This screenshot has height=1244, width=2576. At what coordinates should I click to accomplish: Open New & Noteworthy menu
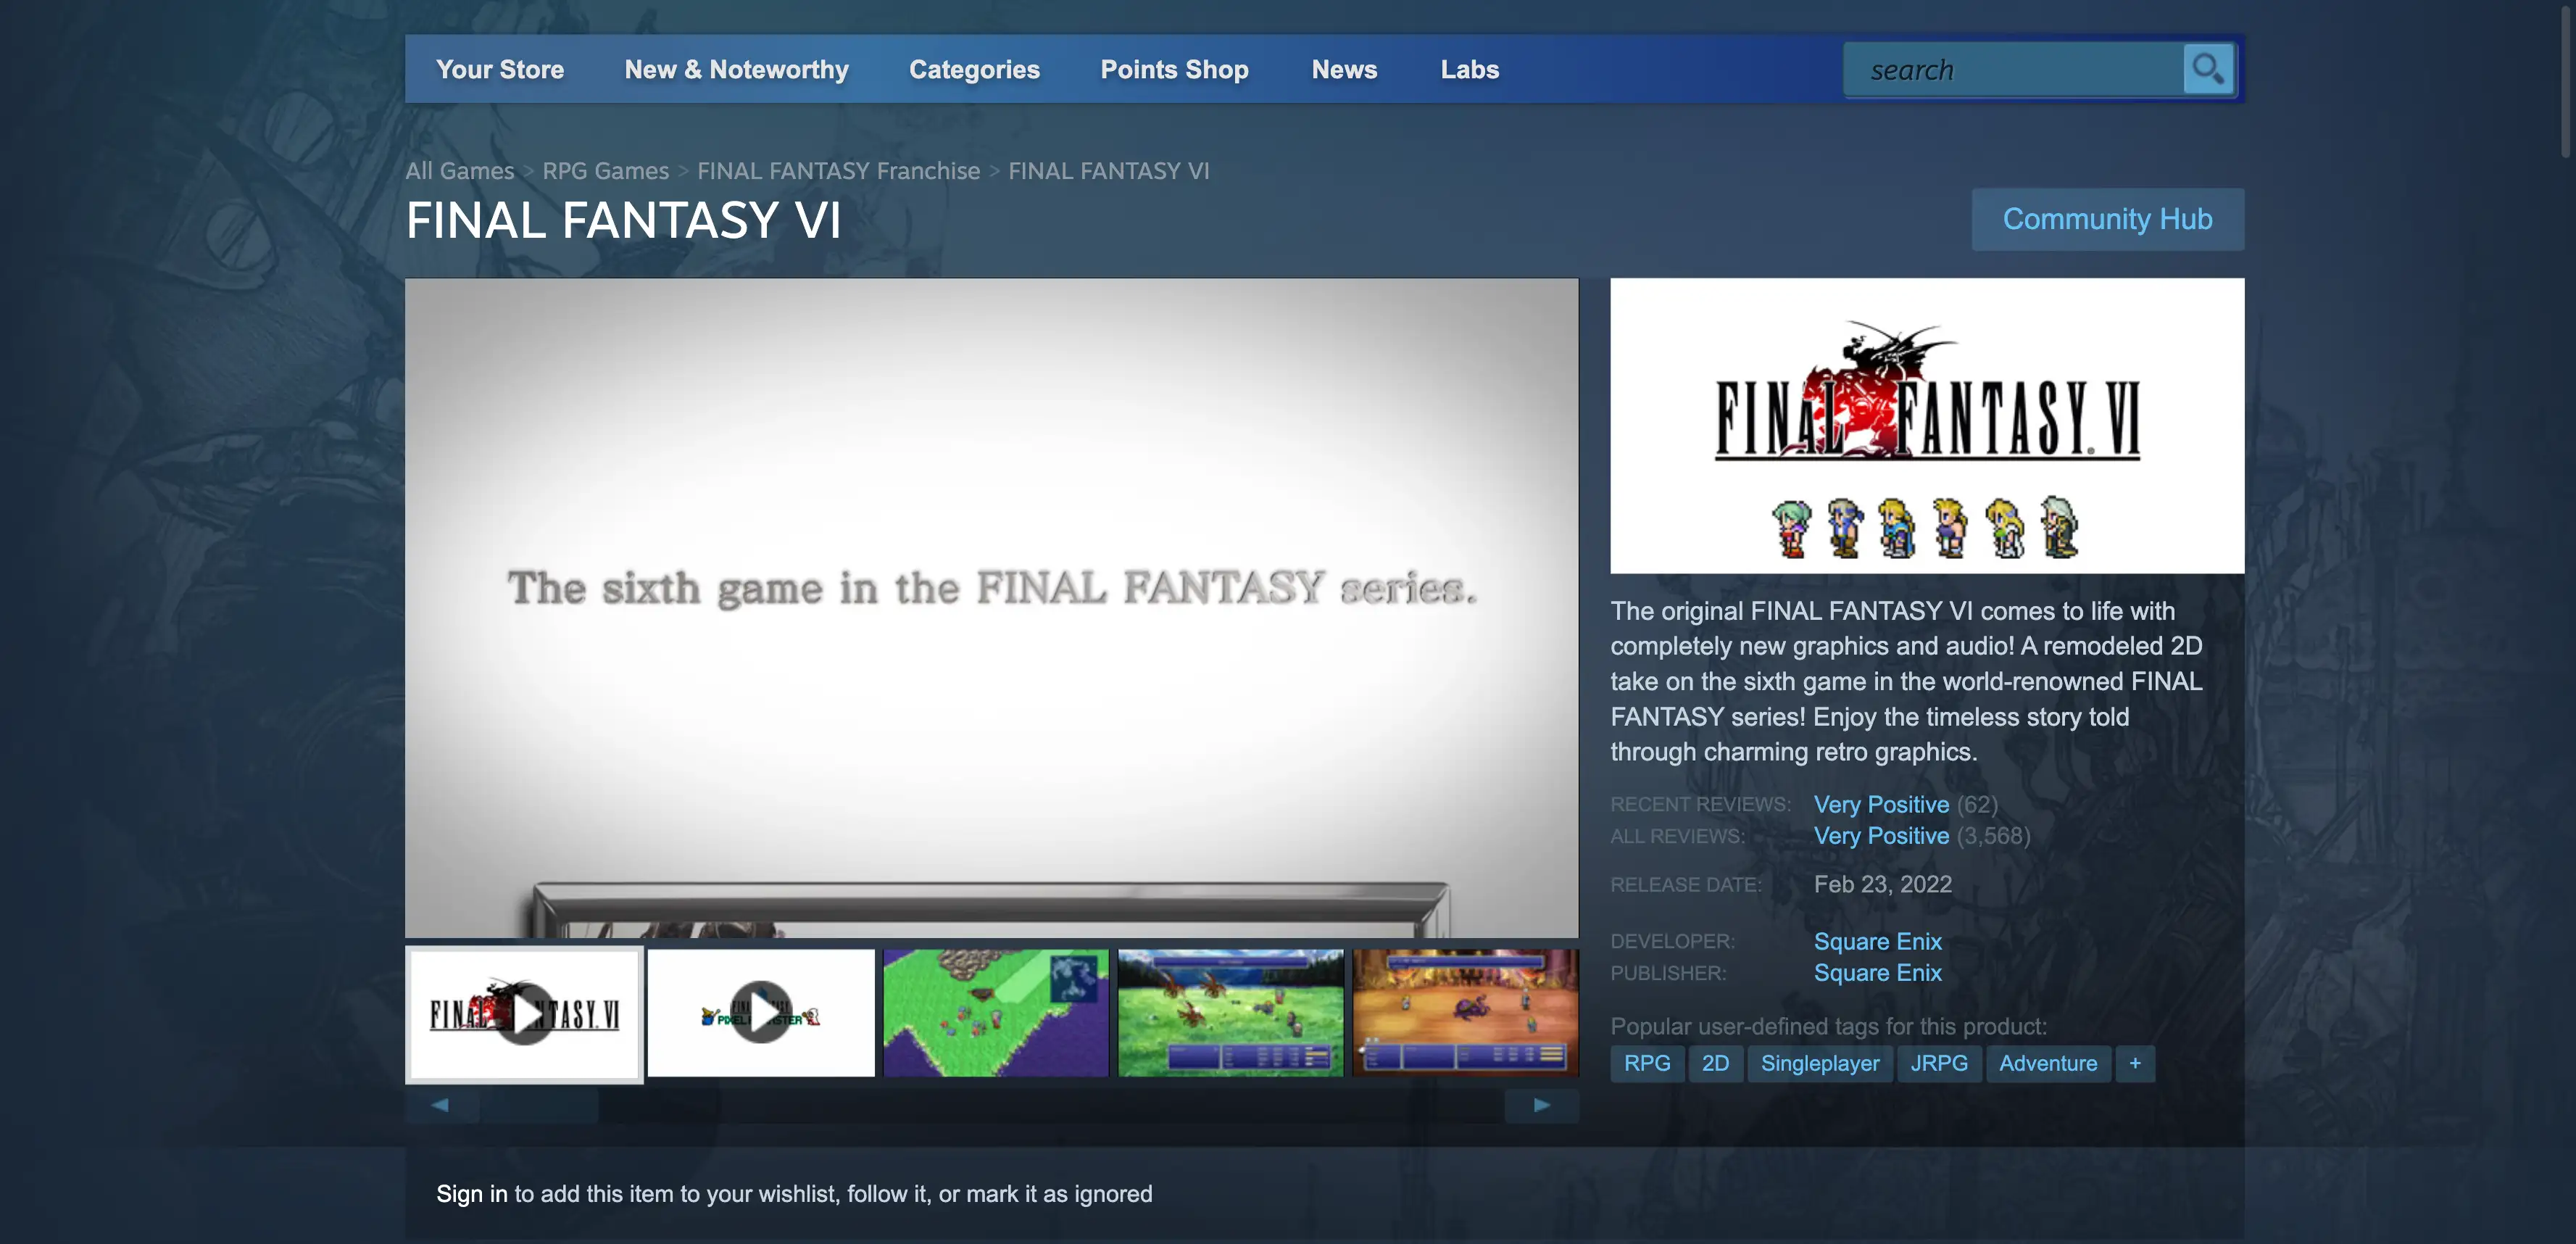(x=737, y=69)
